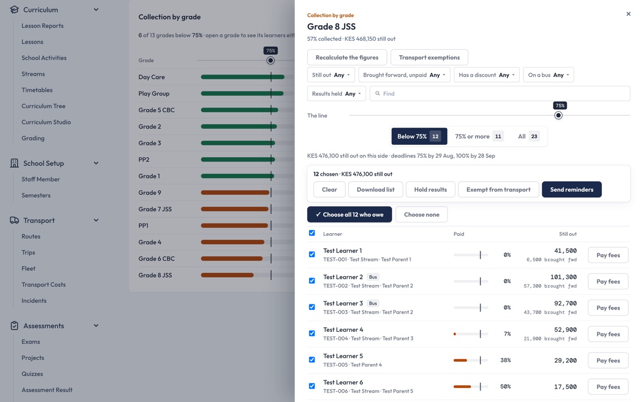Click the Curriculum graduation cap icon
The width and height of the screenshot is (643, 402).
click(x=14, y=10)
